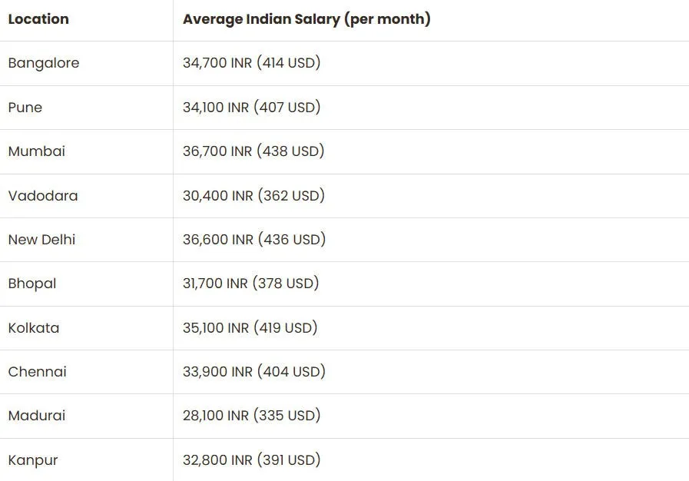The width and height of the screenshot is (689, 481).
Task: Select the New Delhi cell
Action: [x=42, y=240]
